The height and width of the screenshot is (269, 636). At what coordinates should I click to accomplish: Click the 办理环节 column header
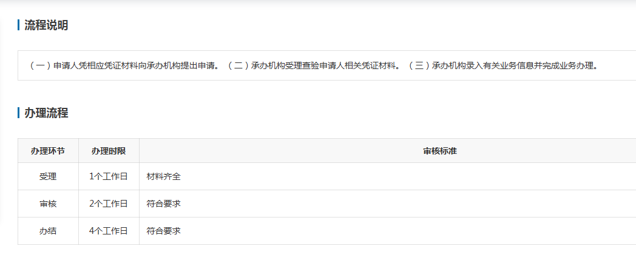(48, 151)
